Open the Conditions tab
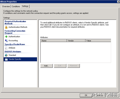 (x=16, y=6)
